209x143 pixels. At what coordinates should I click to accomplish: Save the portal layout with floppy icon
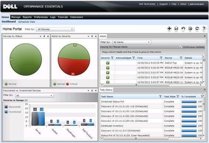point(176,29)
